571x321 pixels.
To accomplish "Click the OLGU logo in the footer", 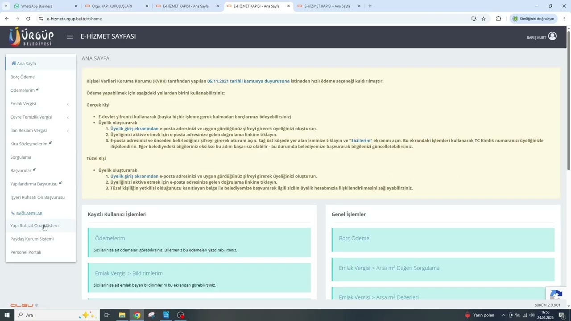I will tap(22, 305).
